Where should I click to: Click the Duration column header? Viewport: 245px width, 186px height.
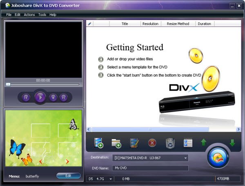point(205,24)
